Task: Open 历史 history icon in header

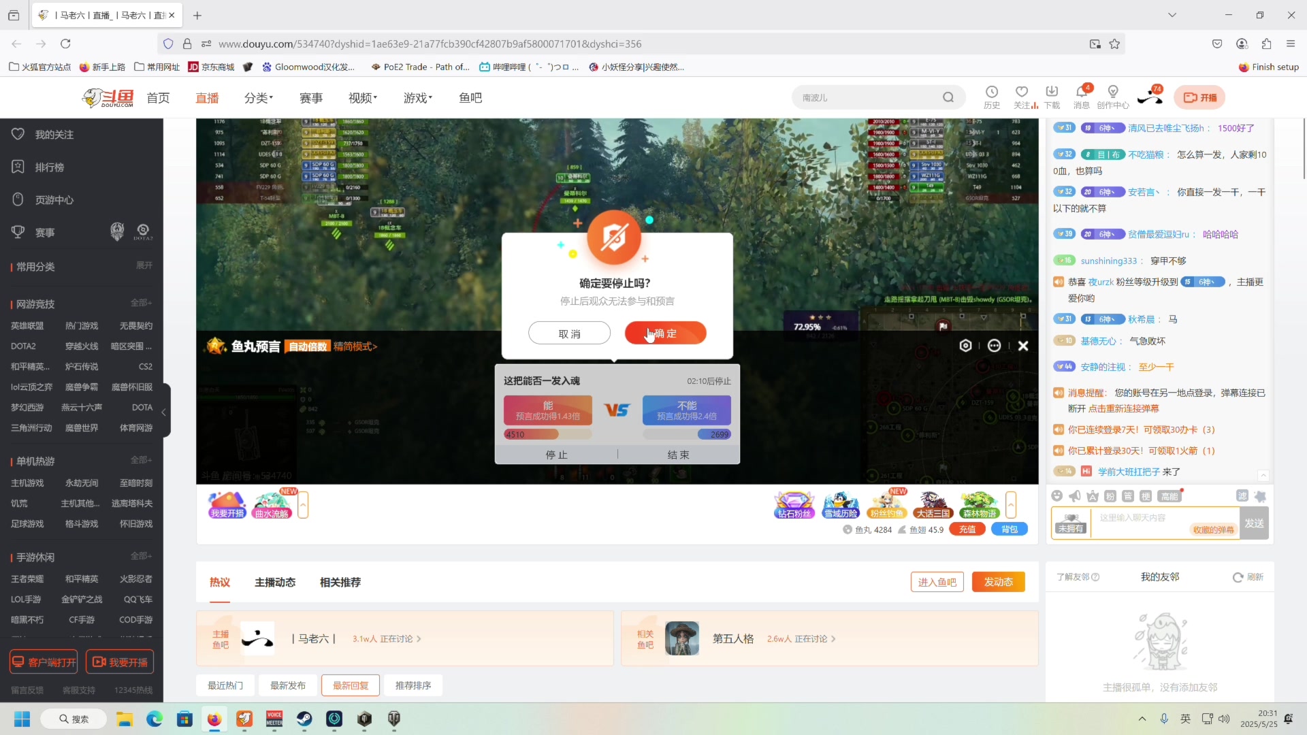Action: [992, 97]
